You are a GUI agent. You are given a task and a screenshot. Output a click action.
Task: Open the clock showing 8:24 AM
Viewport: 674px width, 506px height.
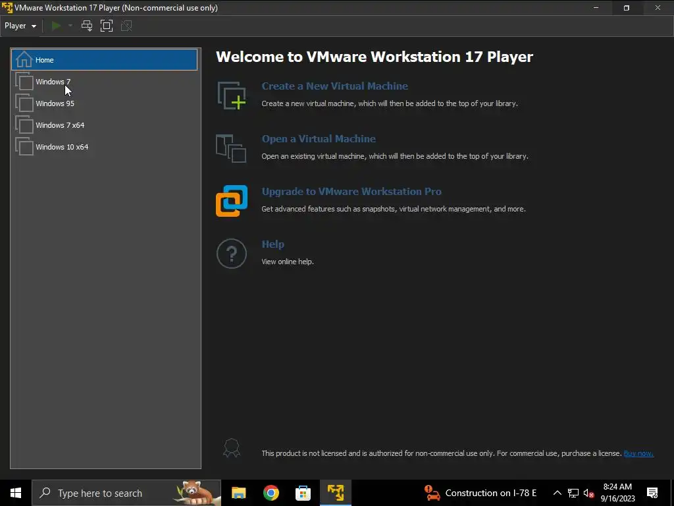617,493
